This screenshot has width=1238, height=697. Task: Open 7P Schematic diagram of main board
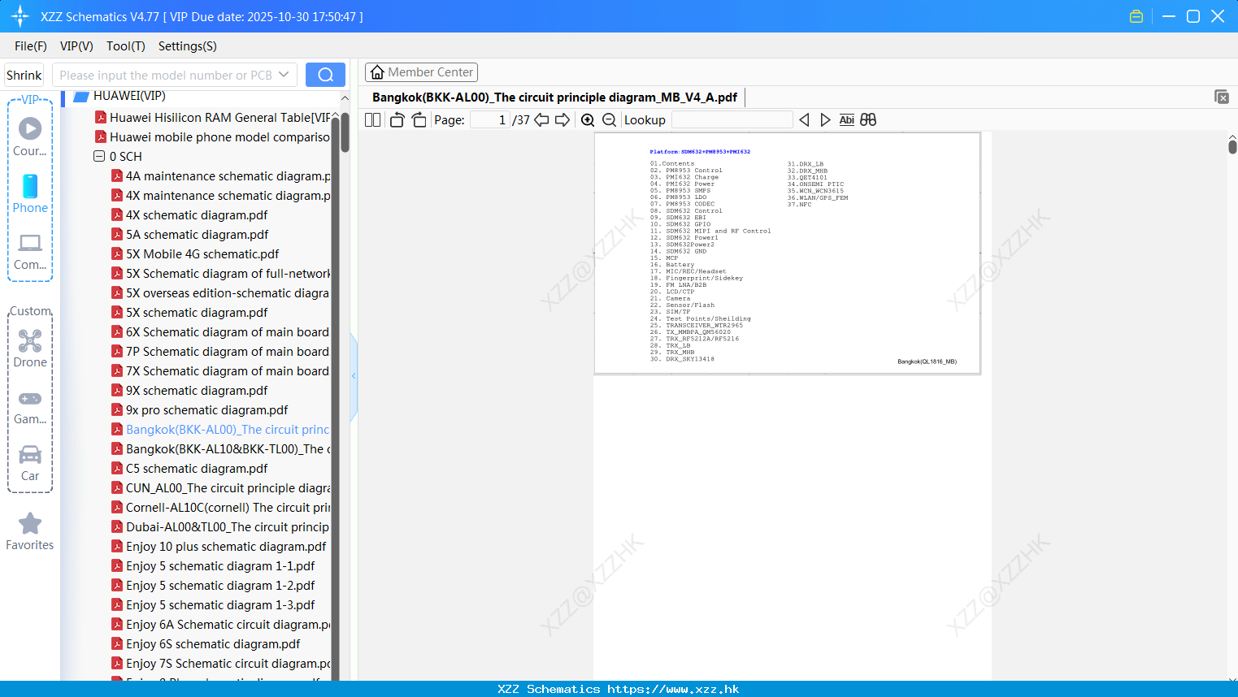tap(228, 352)
